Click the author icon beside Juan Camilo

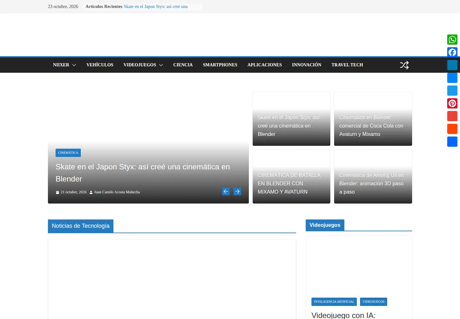(x=91, y=192)
